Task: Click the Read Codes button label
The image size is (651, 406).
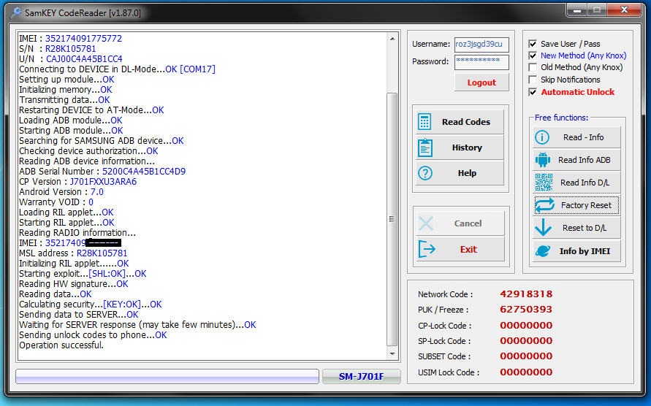Action: [x=466, y=122]
